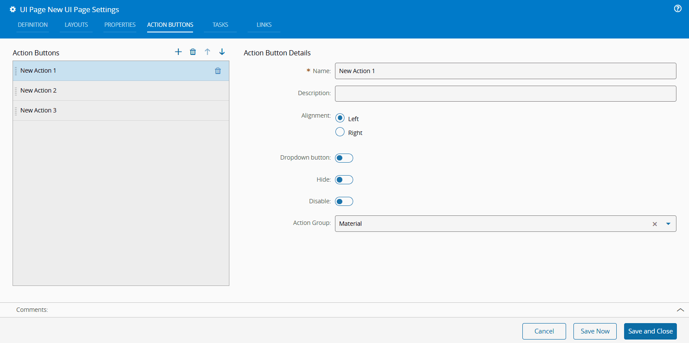Add a new action button with plus icon
Viewport: 689px width, 343px height.
click(x=178, y=52)
